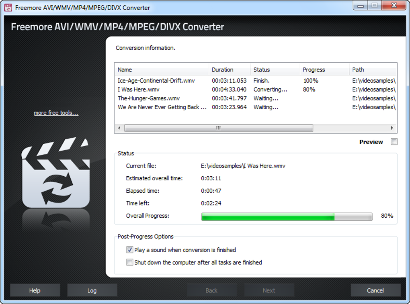Select We Are Never Ever Getting Back row
410x304 pixels.
click(256, 107)
